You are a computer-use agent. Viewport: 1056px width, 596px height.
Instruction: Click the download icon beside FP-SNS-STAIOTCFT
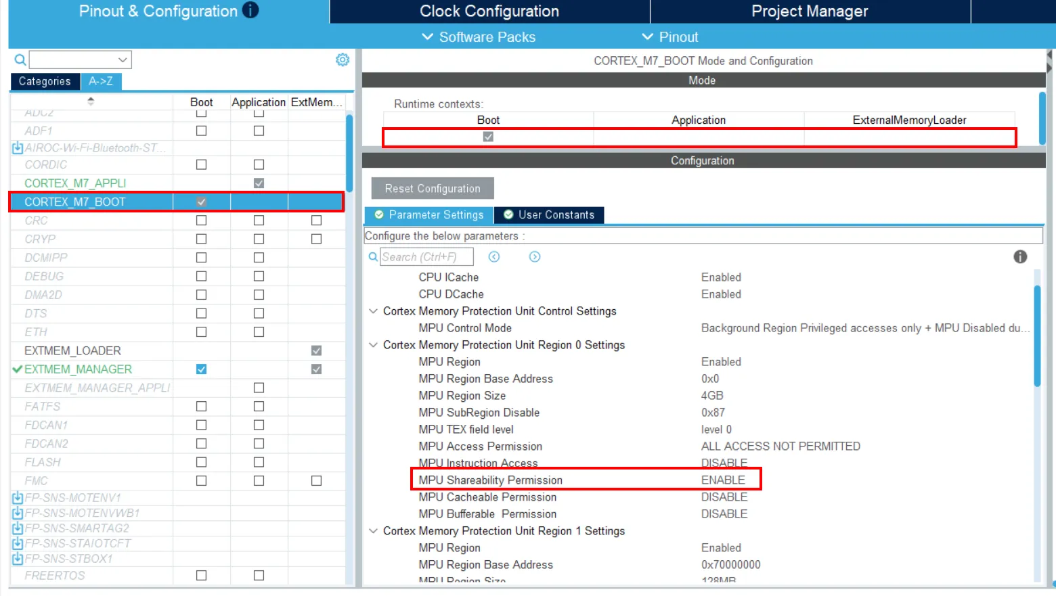click(x=18, y=543)
